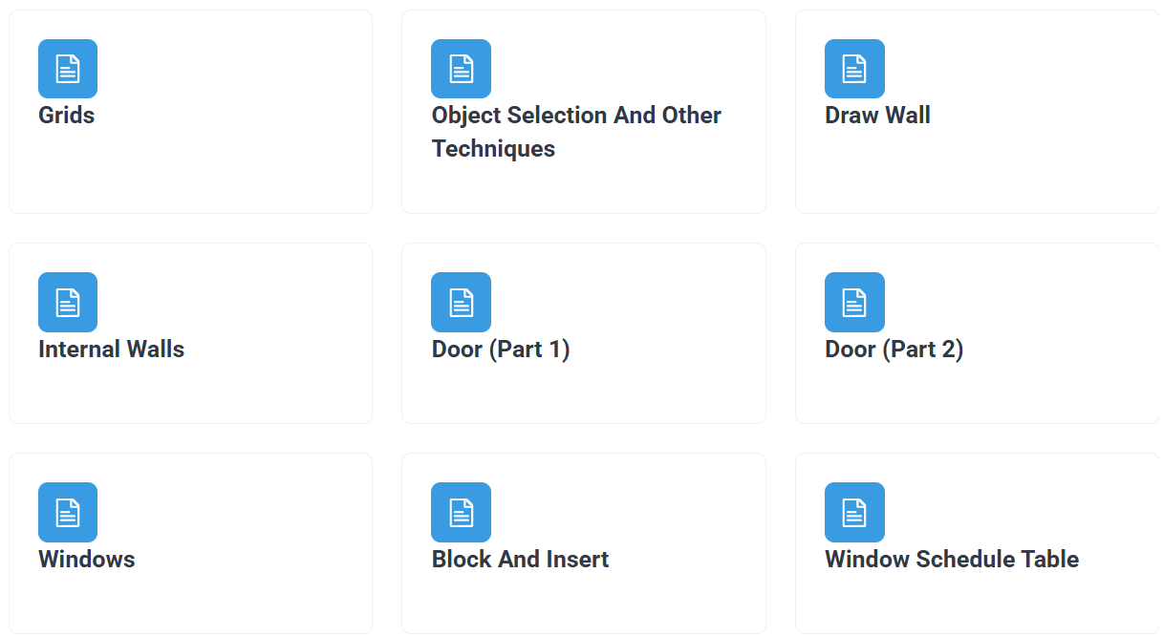Screen dimensions: 1163x637
Task: Open the Internal Walls title link
Action: 111,350
